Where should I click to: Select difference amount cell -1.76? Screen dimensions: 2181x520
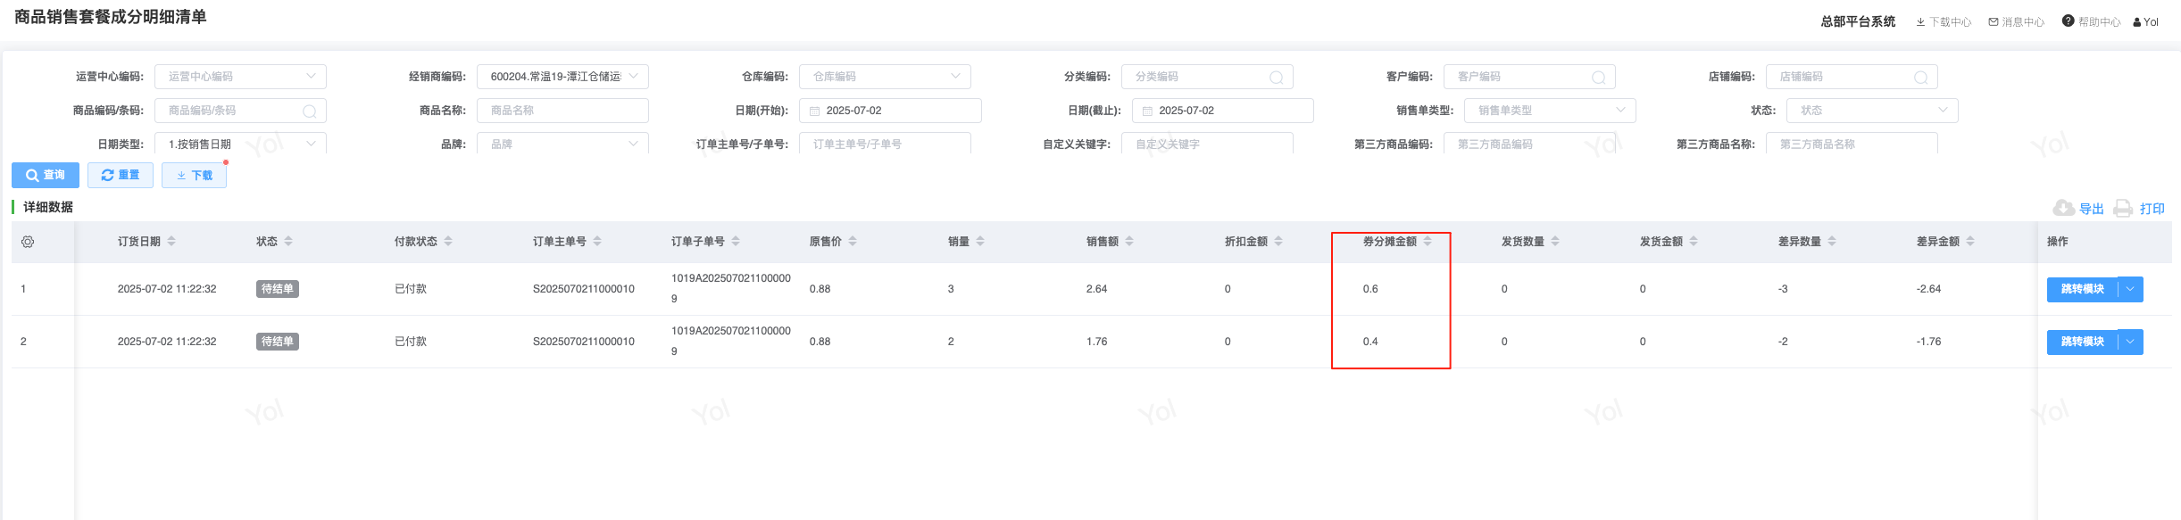1928,342
